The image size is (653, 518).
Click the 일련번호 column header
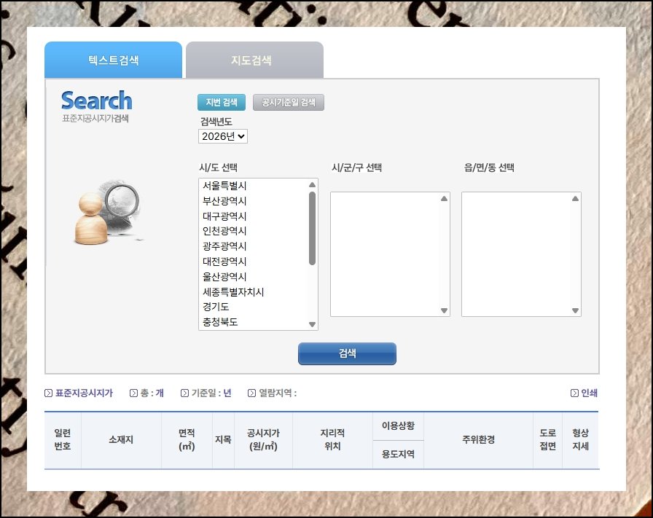coord(63,440)
